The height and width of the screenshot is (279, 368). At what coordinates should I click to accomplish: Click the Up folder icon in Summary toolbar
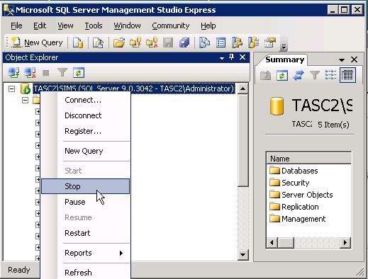click(265, 76)
